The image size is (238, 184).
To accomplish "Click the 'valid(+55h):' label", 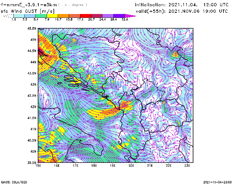I will click(x=151, y=11).
